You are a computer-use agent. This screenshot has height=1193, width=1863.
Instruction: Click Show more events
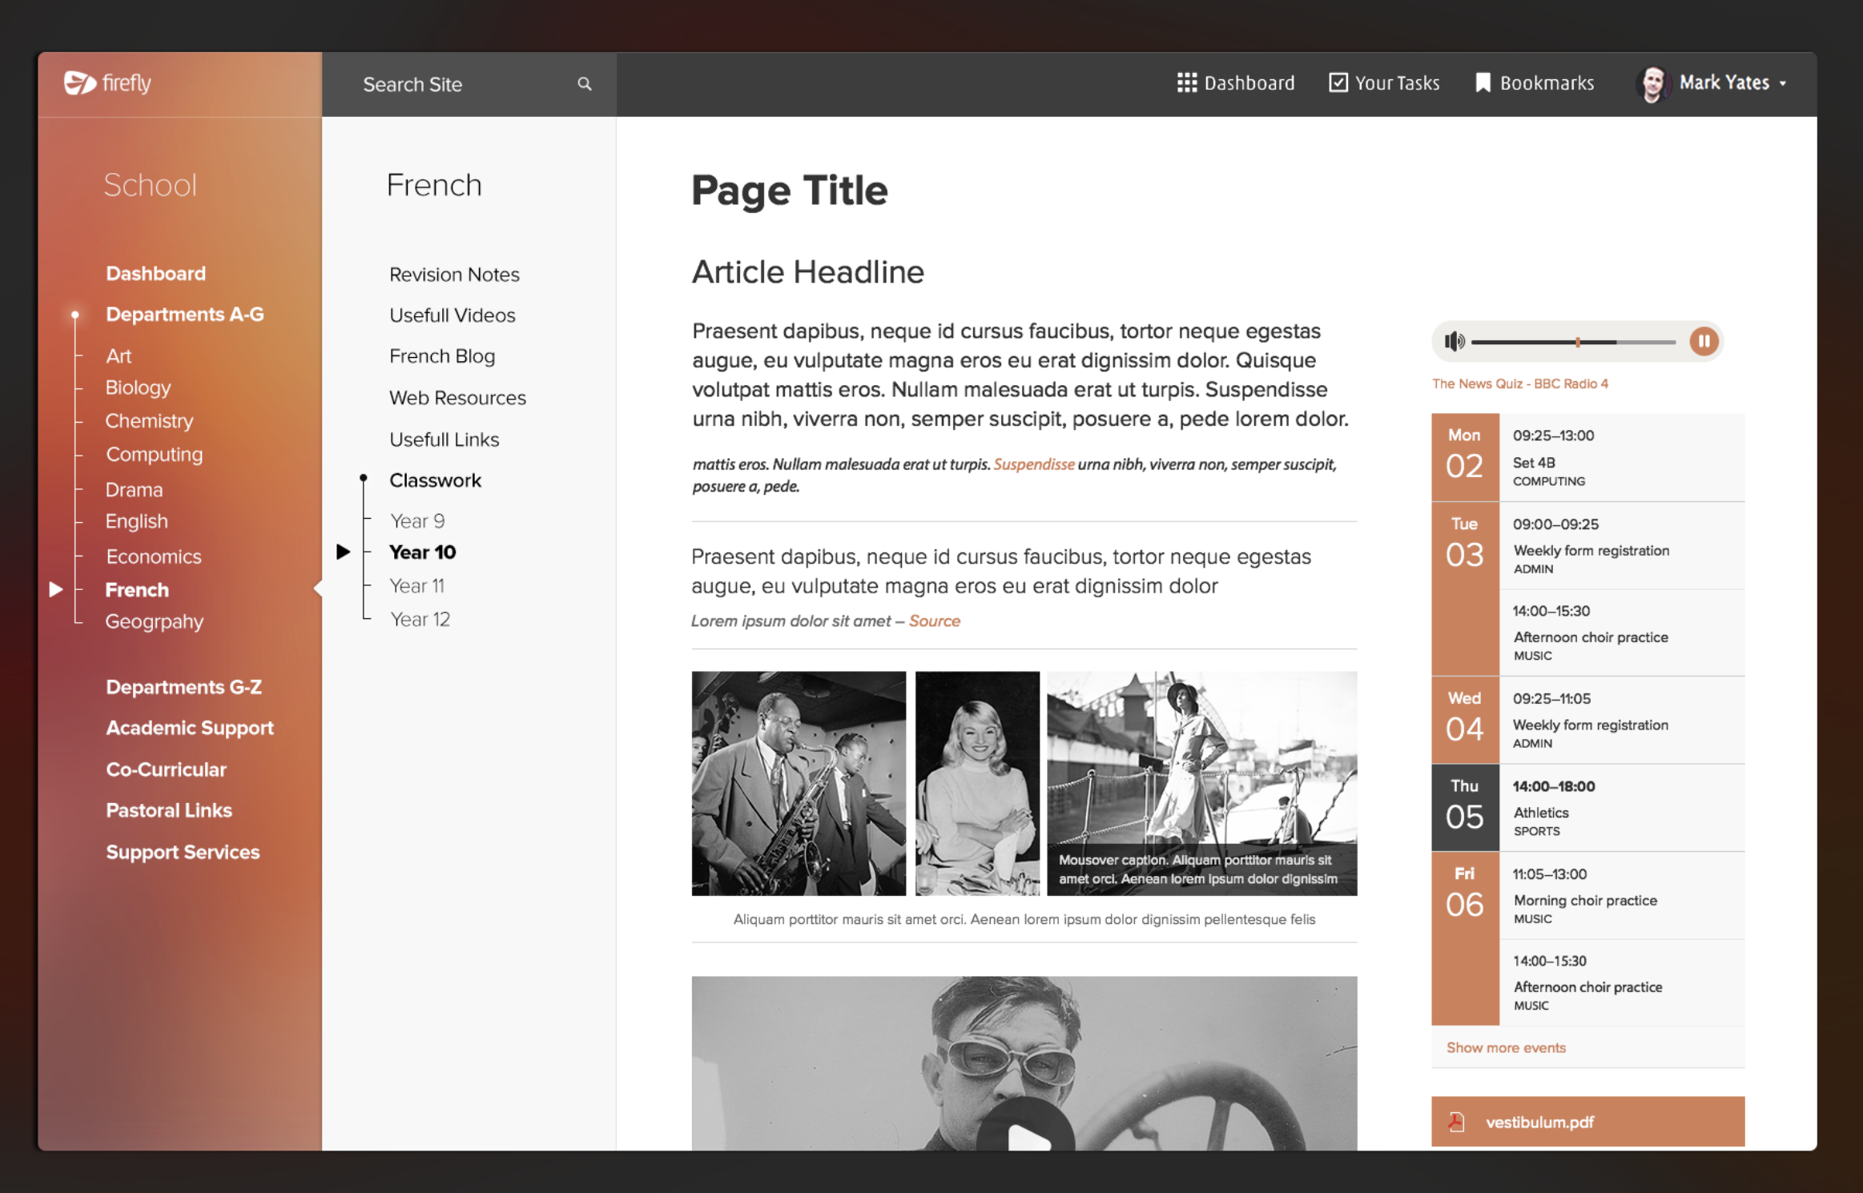1506,1047
